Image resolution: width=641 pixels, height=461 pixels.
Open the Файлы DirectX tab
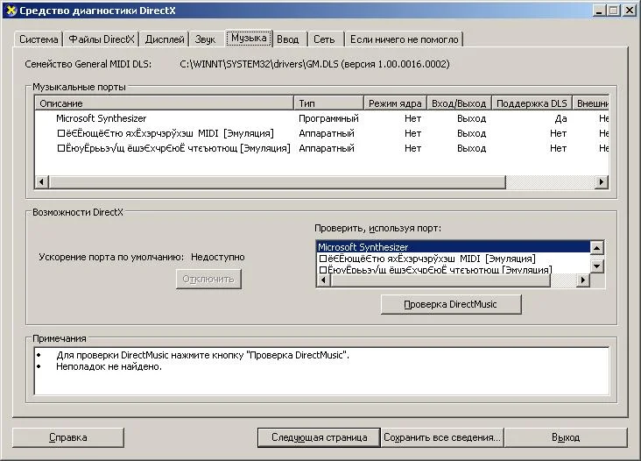click(102, 39)
